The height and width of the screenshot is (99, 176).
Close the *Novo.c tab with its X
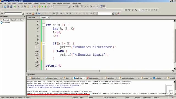48,18
